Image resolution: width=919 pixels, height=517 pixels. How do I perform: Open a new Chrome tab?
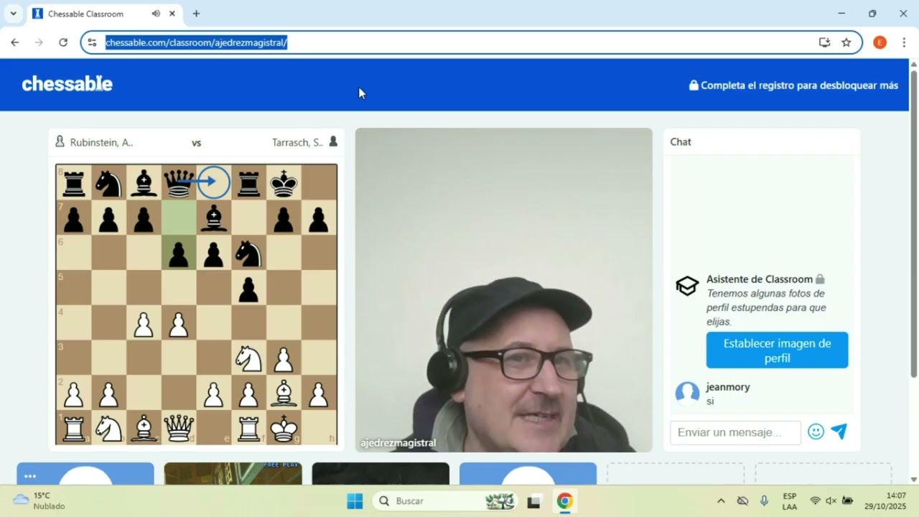pyautogui.click(x=196, y=14)
